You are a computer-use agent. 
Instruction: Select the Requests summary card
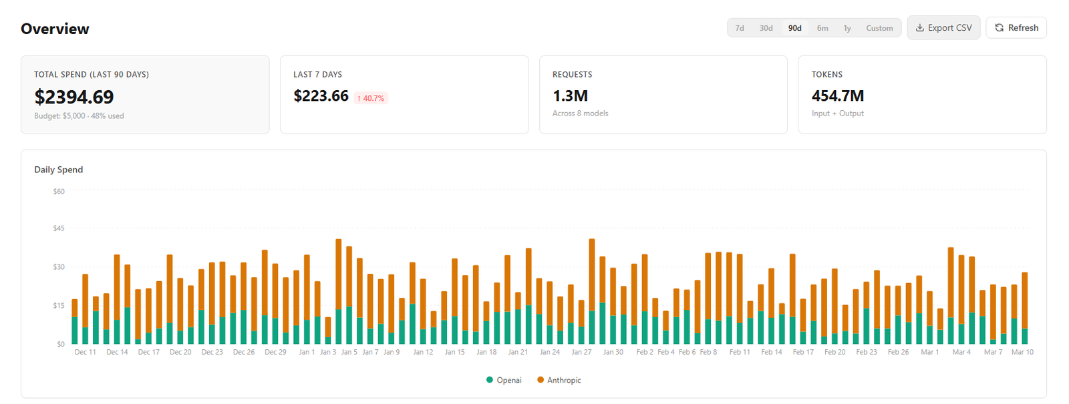click(x=663, y=95)
